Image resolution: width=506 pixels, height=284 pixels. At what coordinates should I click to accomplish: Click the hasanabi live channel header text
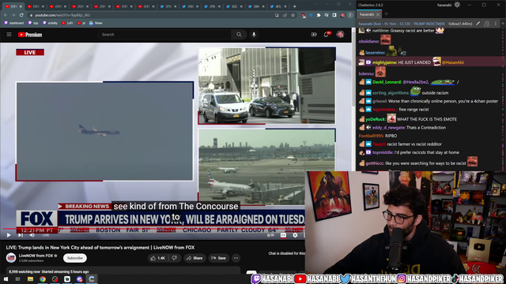coord(402,24)
